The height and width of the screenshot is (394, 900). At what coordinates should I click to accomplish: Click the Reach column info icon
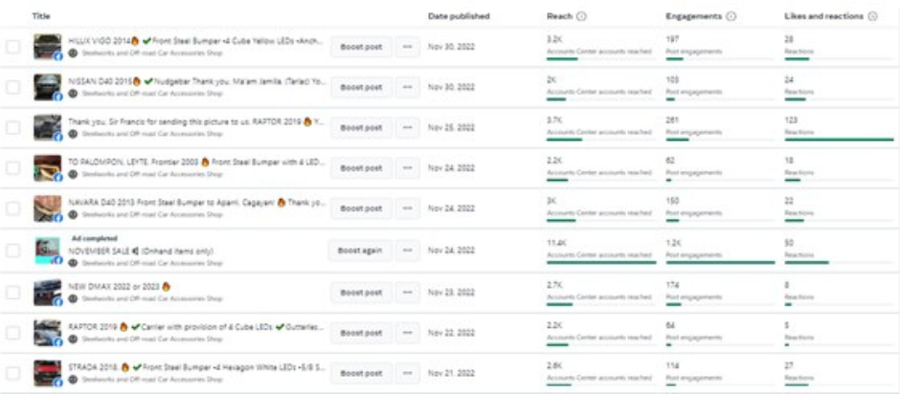[x=582, y=16]
